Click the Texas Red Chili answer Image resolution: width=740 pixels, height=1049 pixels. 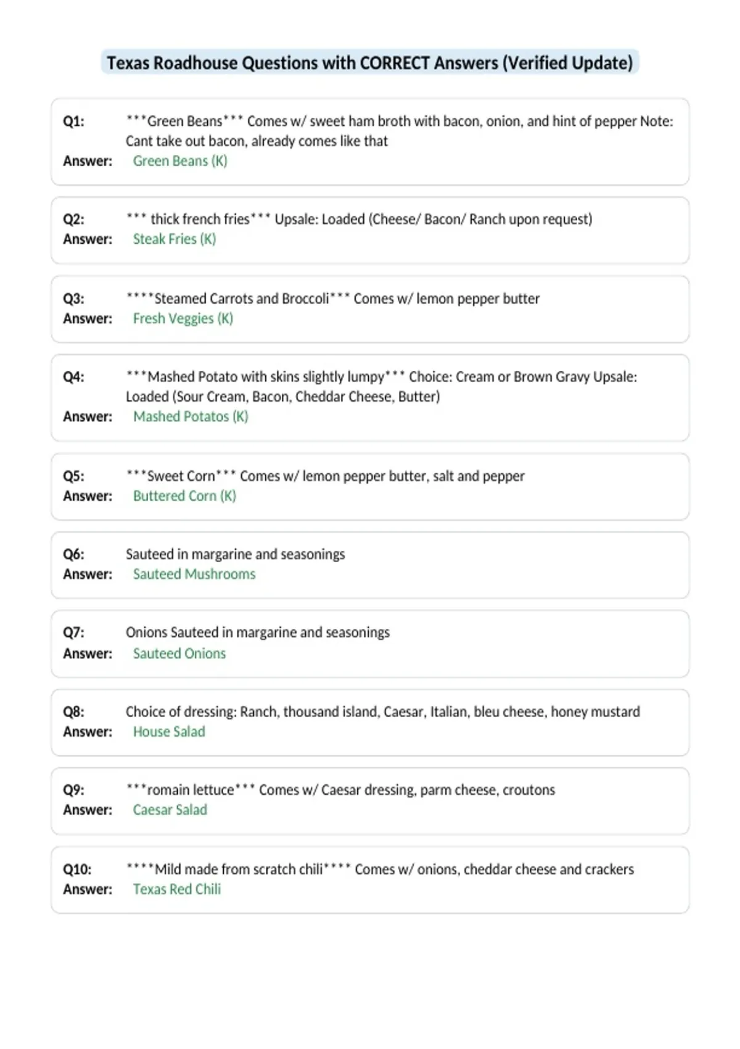(177, 889)
